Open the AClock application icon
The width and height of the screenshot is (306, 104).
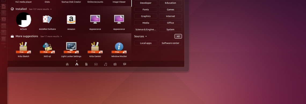point(23,19)
